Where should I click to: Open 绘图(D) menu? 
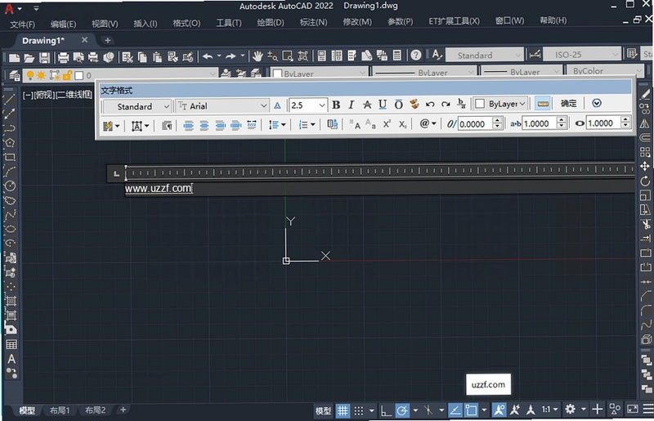(271, 22)
